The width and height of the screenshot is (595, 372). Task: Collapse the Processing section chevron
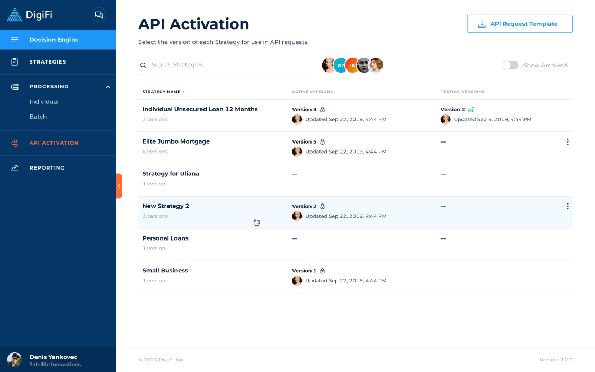(x=108, y=87)
